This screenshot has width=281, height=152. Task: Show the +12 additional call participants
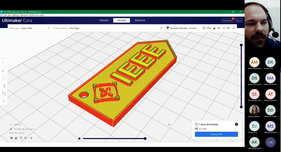pyautogui.click(x=270, y=142)
